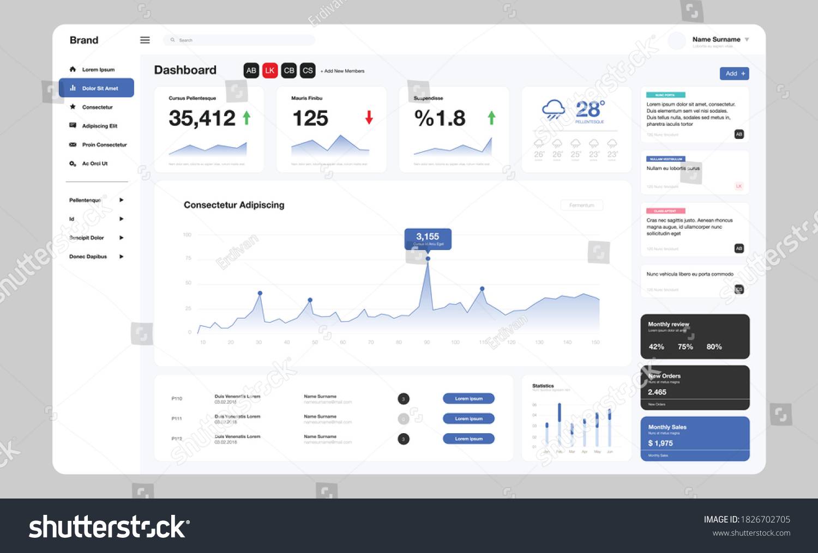The image size is (818, 553).
Task: Click the home icon for Lorem Ipsum
Action: tap(73, 69)
